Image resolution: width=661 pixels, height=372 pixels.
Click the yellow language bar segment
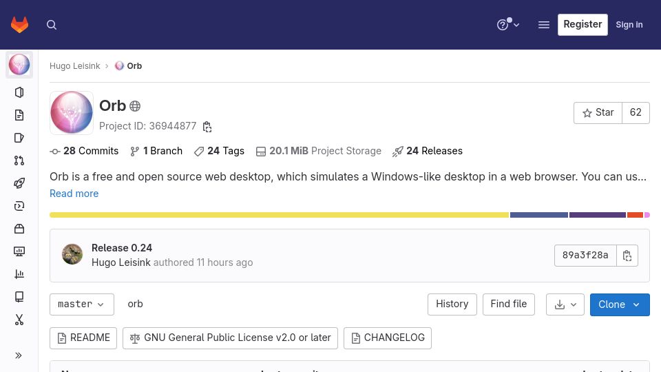click(279, 215)
